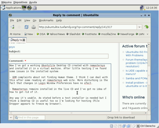Open the Edit menu

tap(19, 20)
